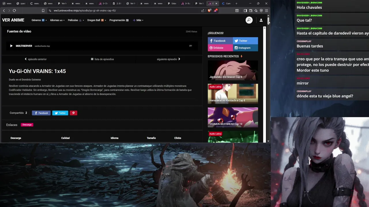This screenshot has width=369, height=207.
Task: Open the Brave Rewards triangle icon
Action: coord(215,11)
